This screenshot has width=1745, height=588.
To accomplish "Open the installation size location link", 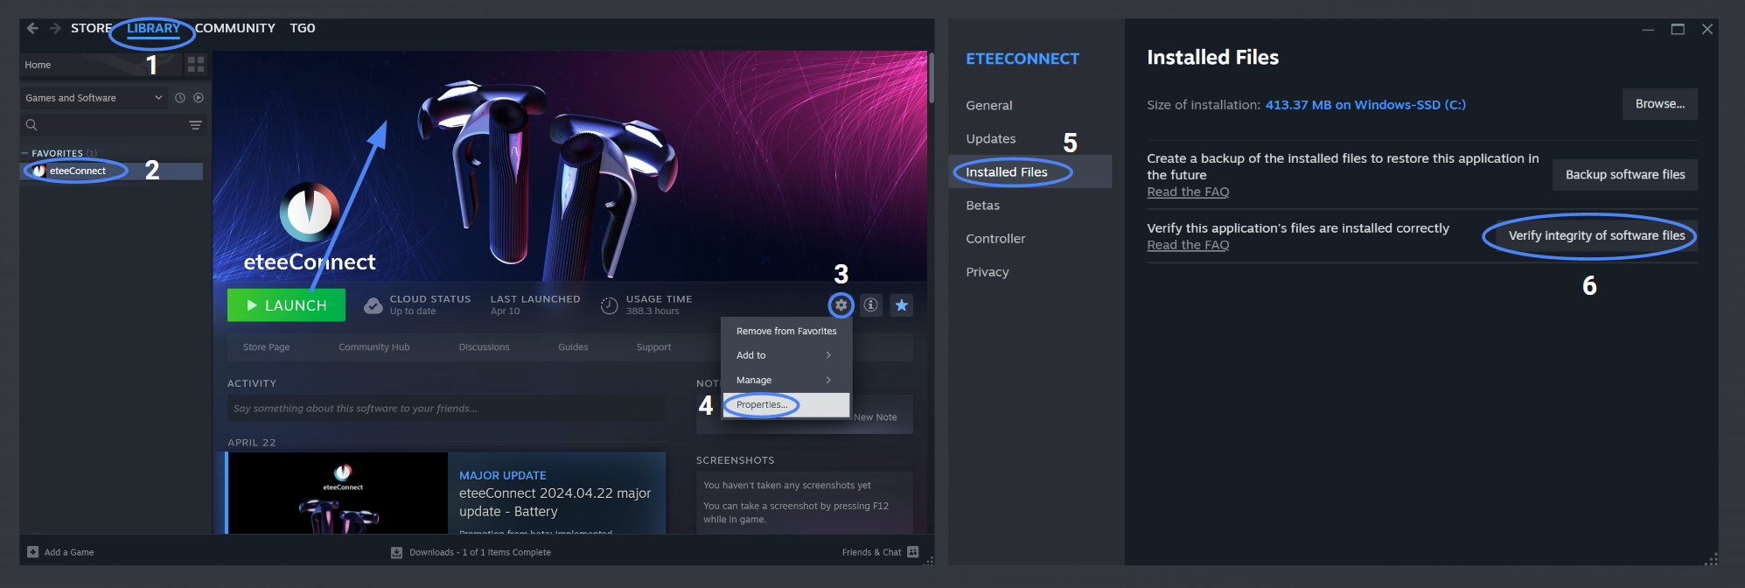I will tap(1365, 105).
